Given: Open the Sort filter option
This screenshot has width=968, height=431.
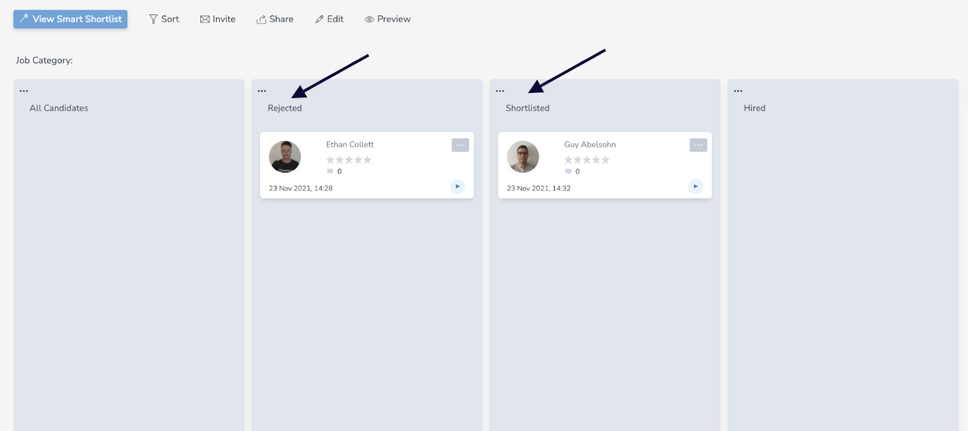Looking at the screenshot, I should [x=164, y=19].
